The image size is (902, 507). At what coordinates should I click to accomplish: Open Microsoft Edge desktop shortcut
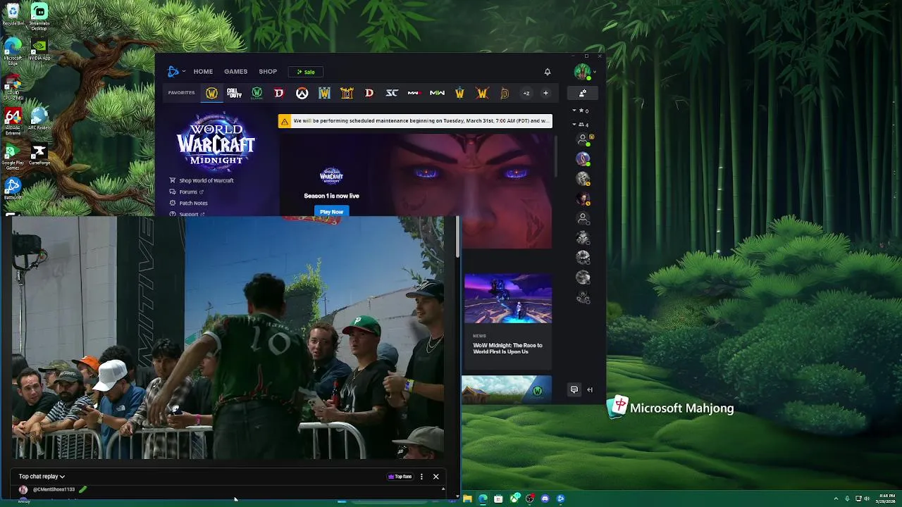click(x=13, y=51)
